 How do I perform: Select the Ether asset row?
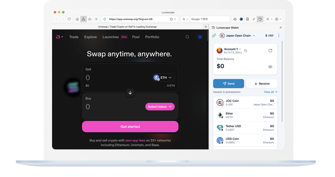[x=245, y=115]
